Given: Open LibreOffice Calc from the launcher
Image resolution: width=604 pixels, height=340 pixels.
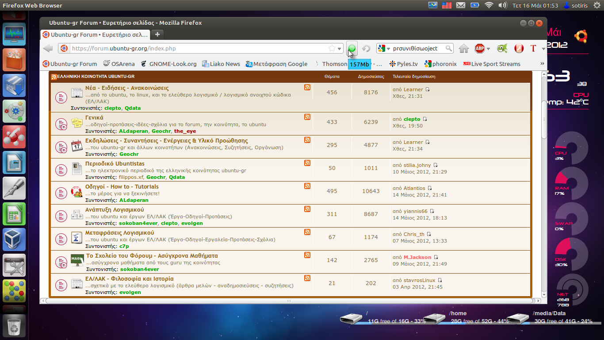Looking at the screenshot, I should [x=14, y=215].
